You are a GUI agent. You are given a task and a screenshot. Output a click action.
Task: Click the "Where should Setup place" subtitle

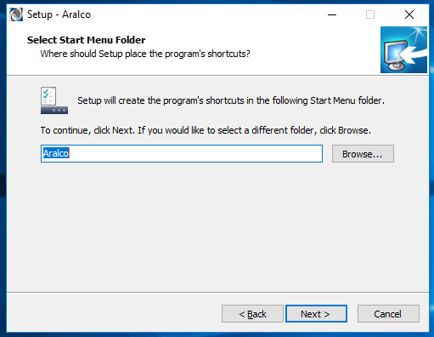click(x=145, y=54)
